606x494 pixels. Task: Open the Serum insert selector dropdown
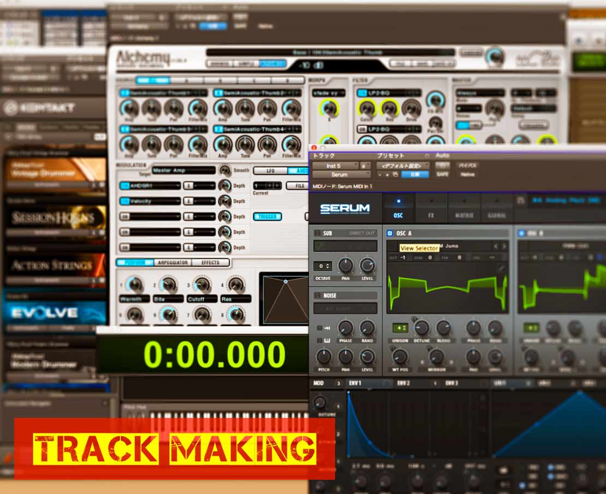(x=341, y=175)
